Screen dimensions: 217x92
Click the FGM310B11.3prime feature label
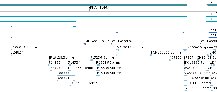tap(166, 52)
